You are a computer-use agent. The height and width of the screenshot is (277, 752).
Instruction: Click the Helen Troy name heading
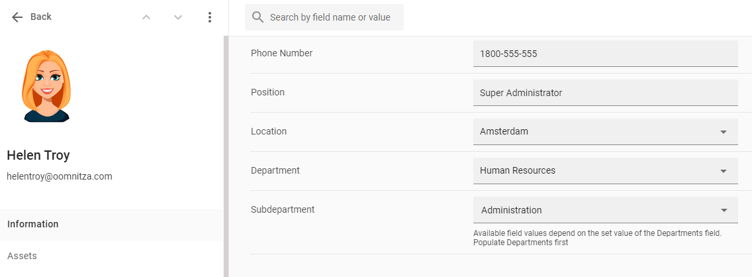click(38, 156)
